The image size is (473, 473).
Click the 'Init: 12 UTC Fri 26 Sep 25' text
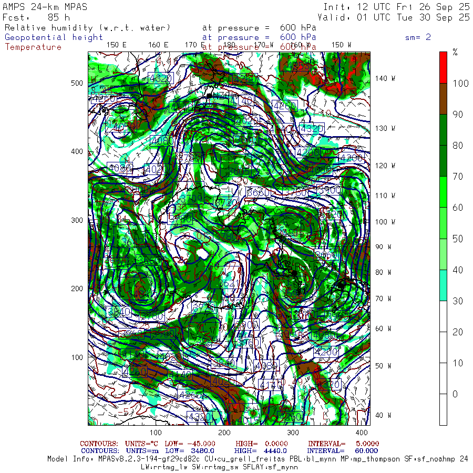point(396,7)
